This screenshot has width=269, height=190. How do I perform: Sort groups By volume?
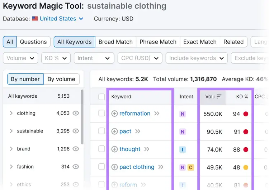tap(61, 79)
